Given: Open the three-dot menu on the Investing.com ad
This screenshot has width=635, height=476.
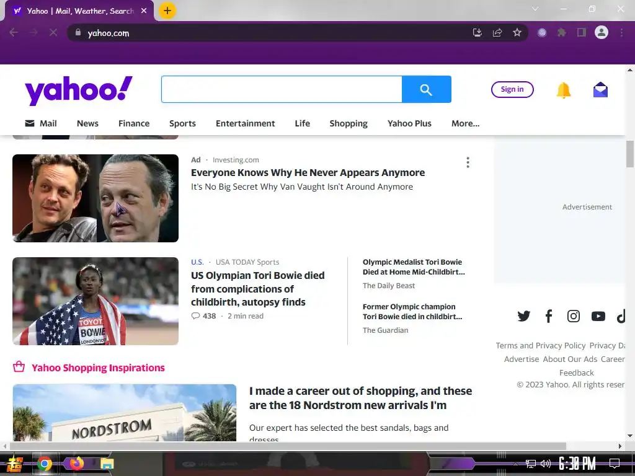Looking at the screenshot, I should tap(468, 163).
